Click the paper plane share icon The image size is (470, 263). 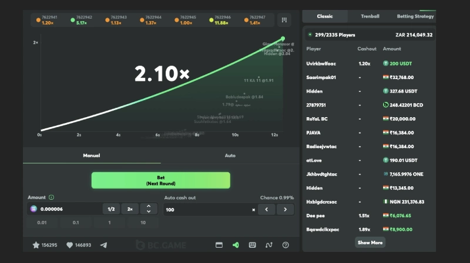pyautogui.click(x=104, y=245)
